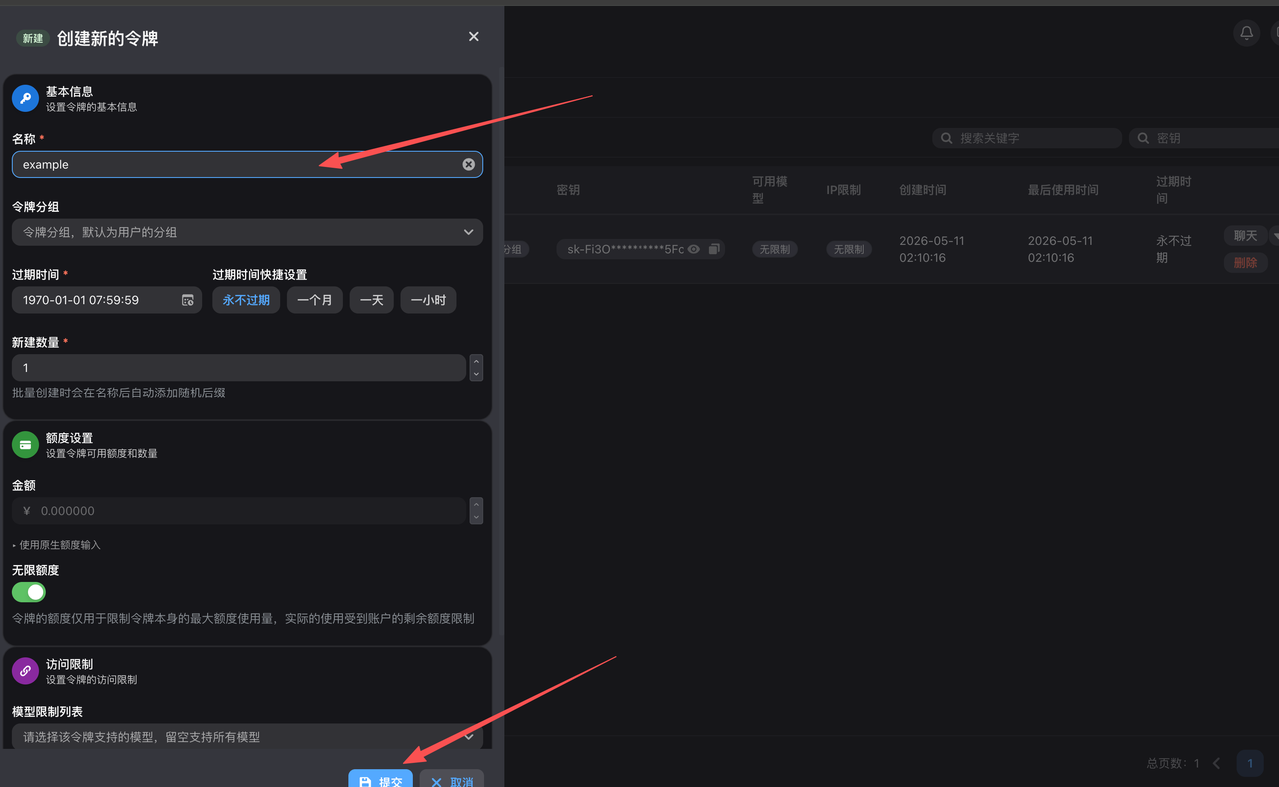Click the blue key icon of 基本信息
Image resolution: width=1279 pixels, height=787 pixels.
click(x=25, y=98)
